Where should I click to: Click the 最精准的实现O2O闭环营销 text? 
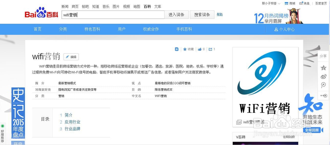click(x=172, y=83)
